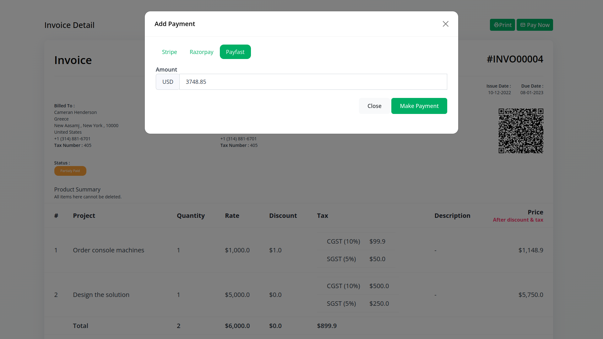Click the Order console machines row
603x339 pixels.
[x=108, y=250]
